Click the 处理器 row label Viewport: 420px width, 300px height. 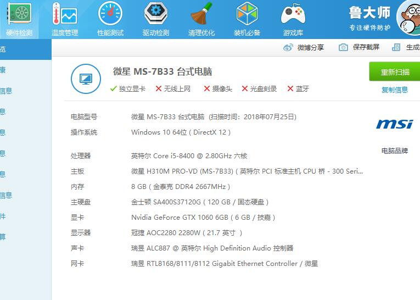(x=81, y=155)
